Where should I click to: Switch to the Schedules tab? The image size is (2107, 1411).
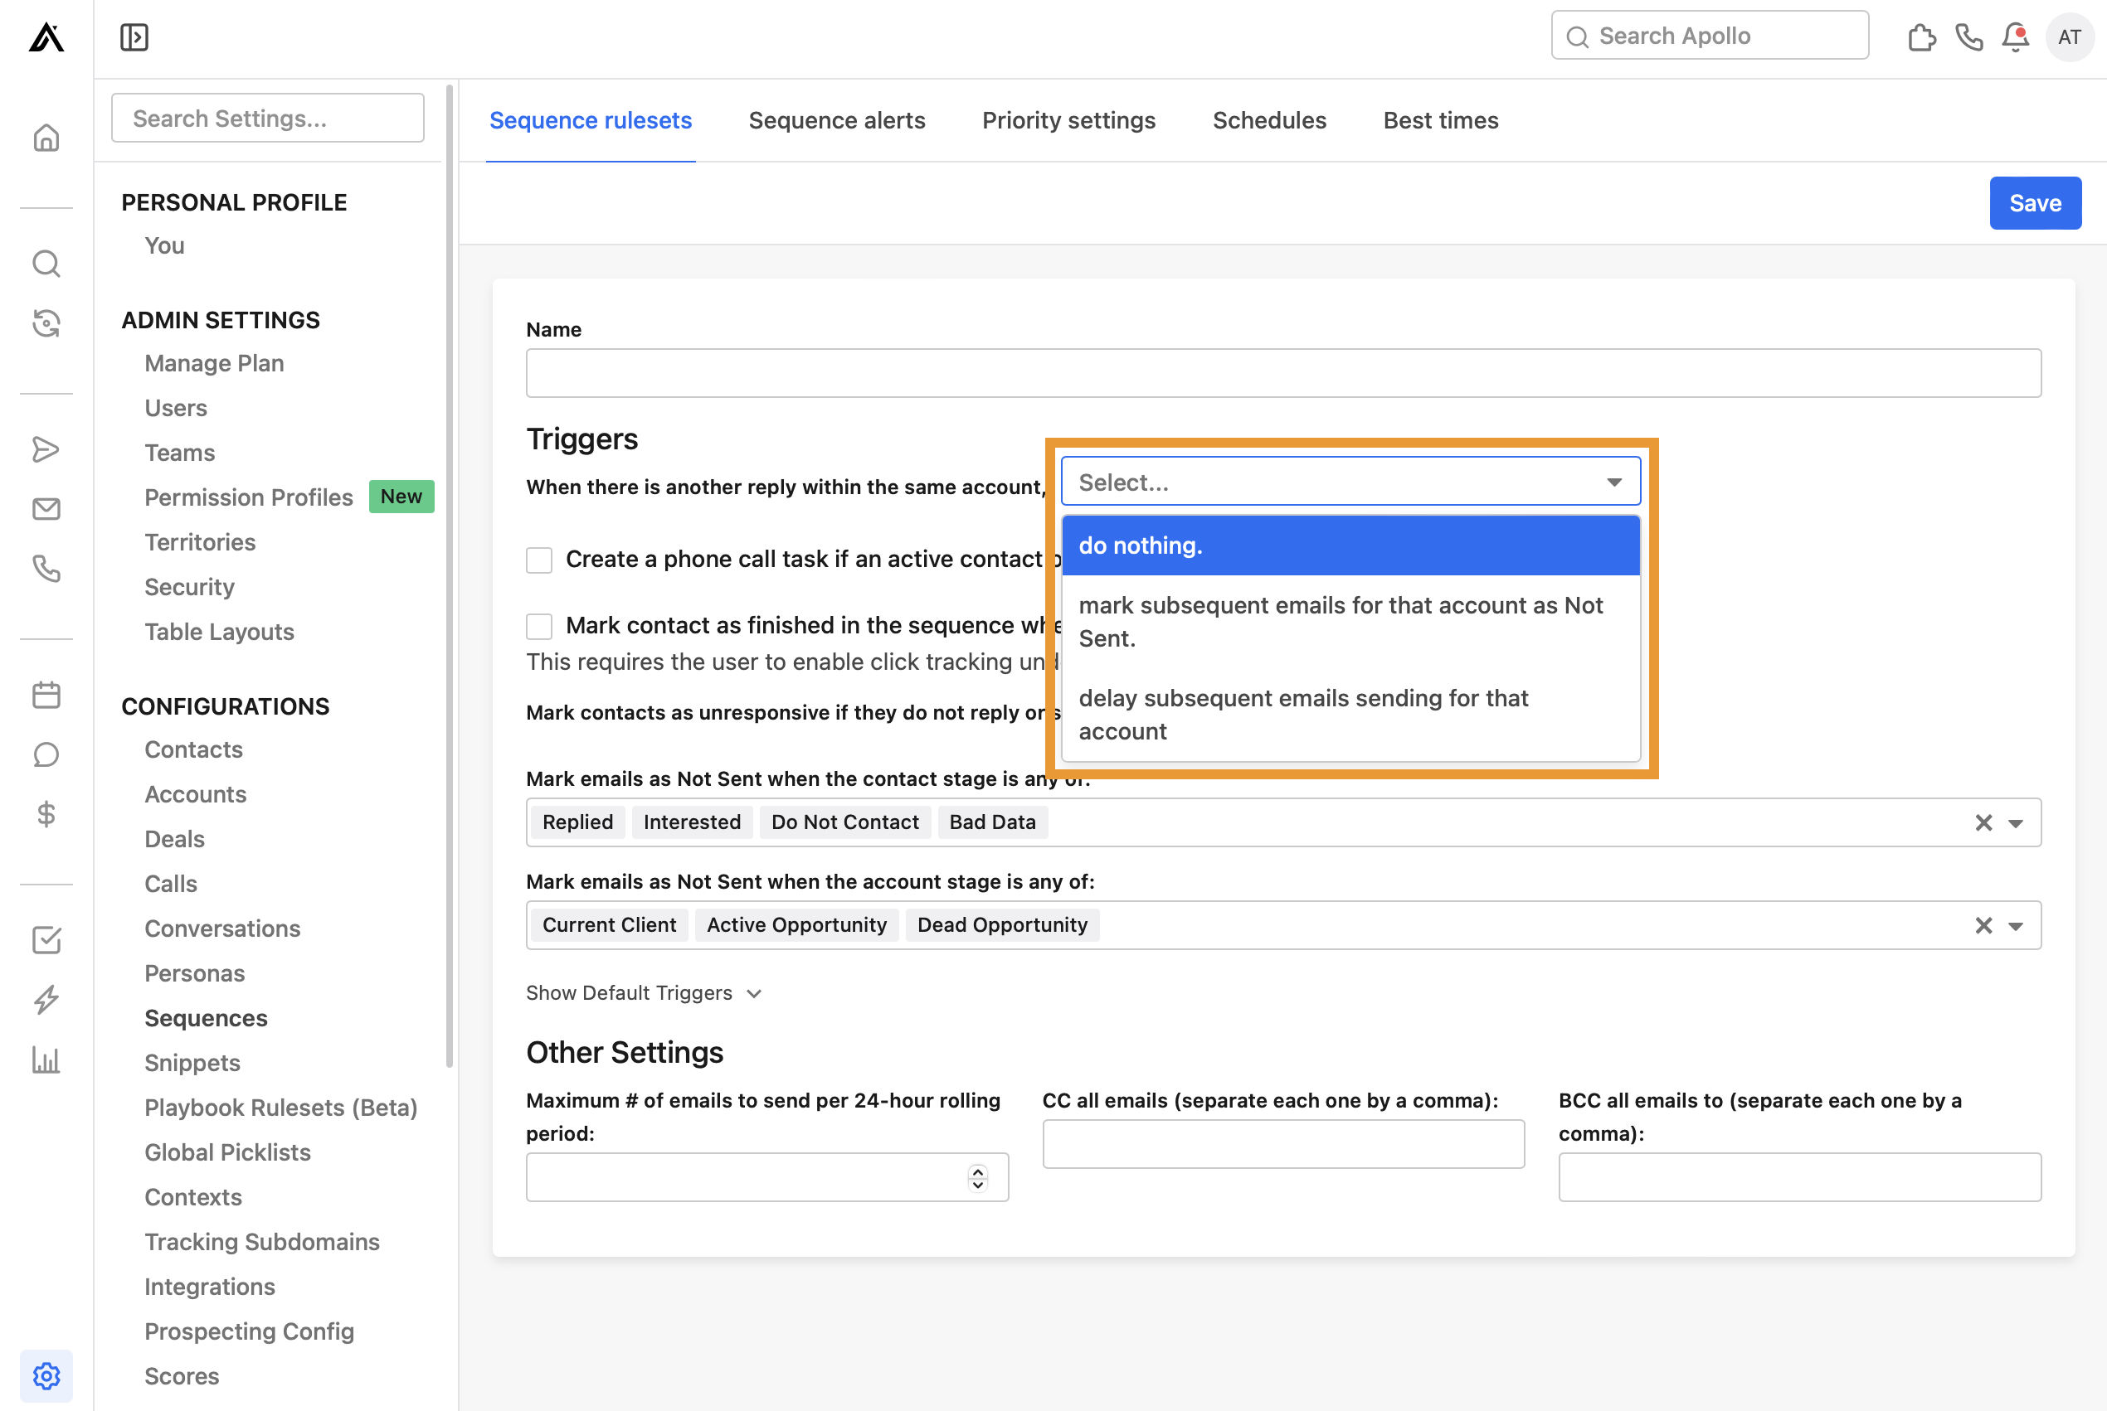coord(1268,119)
